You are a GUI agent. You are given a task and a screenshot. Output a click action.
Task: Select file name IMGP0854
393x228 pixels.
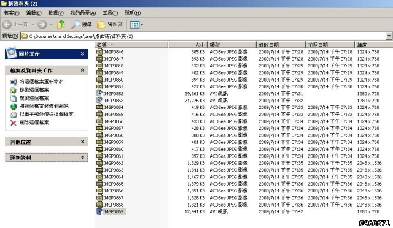(x=113, y=107)
